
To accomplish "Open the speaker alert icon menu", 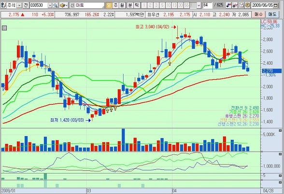I will [64, 5].
